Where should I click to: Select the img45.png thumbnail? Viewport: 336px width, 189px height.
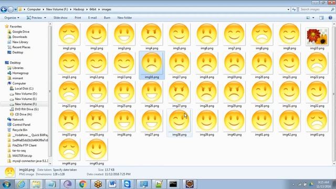point(97,149)
